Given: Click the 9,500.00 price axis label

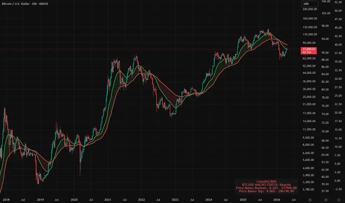Looking at the screenshot, I should click(308, 138).
